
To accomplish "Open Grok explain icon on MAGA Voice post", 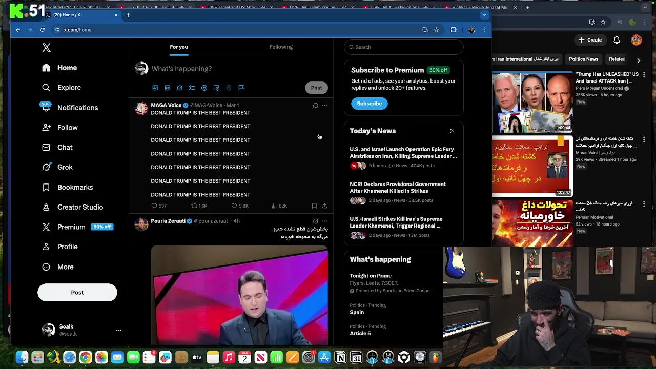I will pyautogui.click(x=316, y=106).
